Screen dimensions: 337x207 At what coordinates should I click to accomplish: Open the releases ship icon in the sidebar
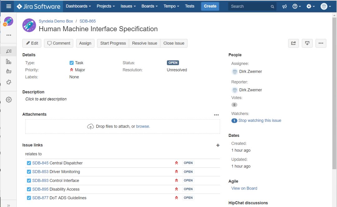9,72
